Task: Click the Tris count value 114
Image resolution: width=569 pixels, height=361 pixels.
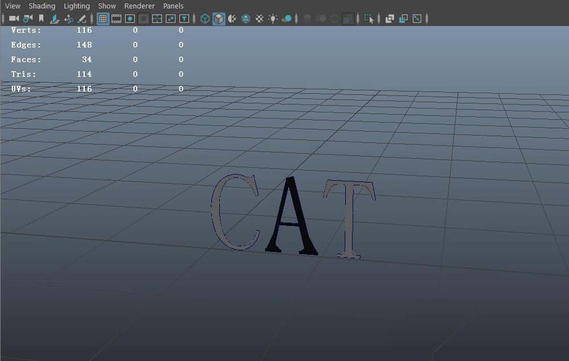Action: click(x=84, y=74)
